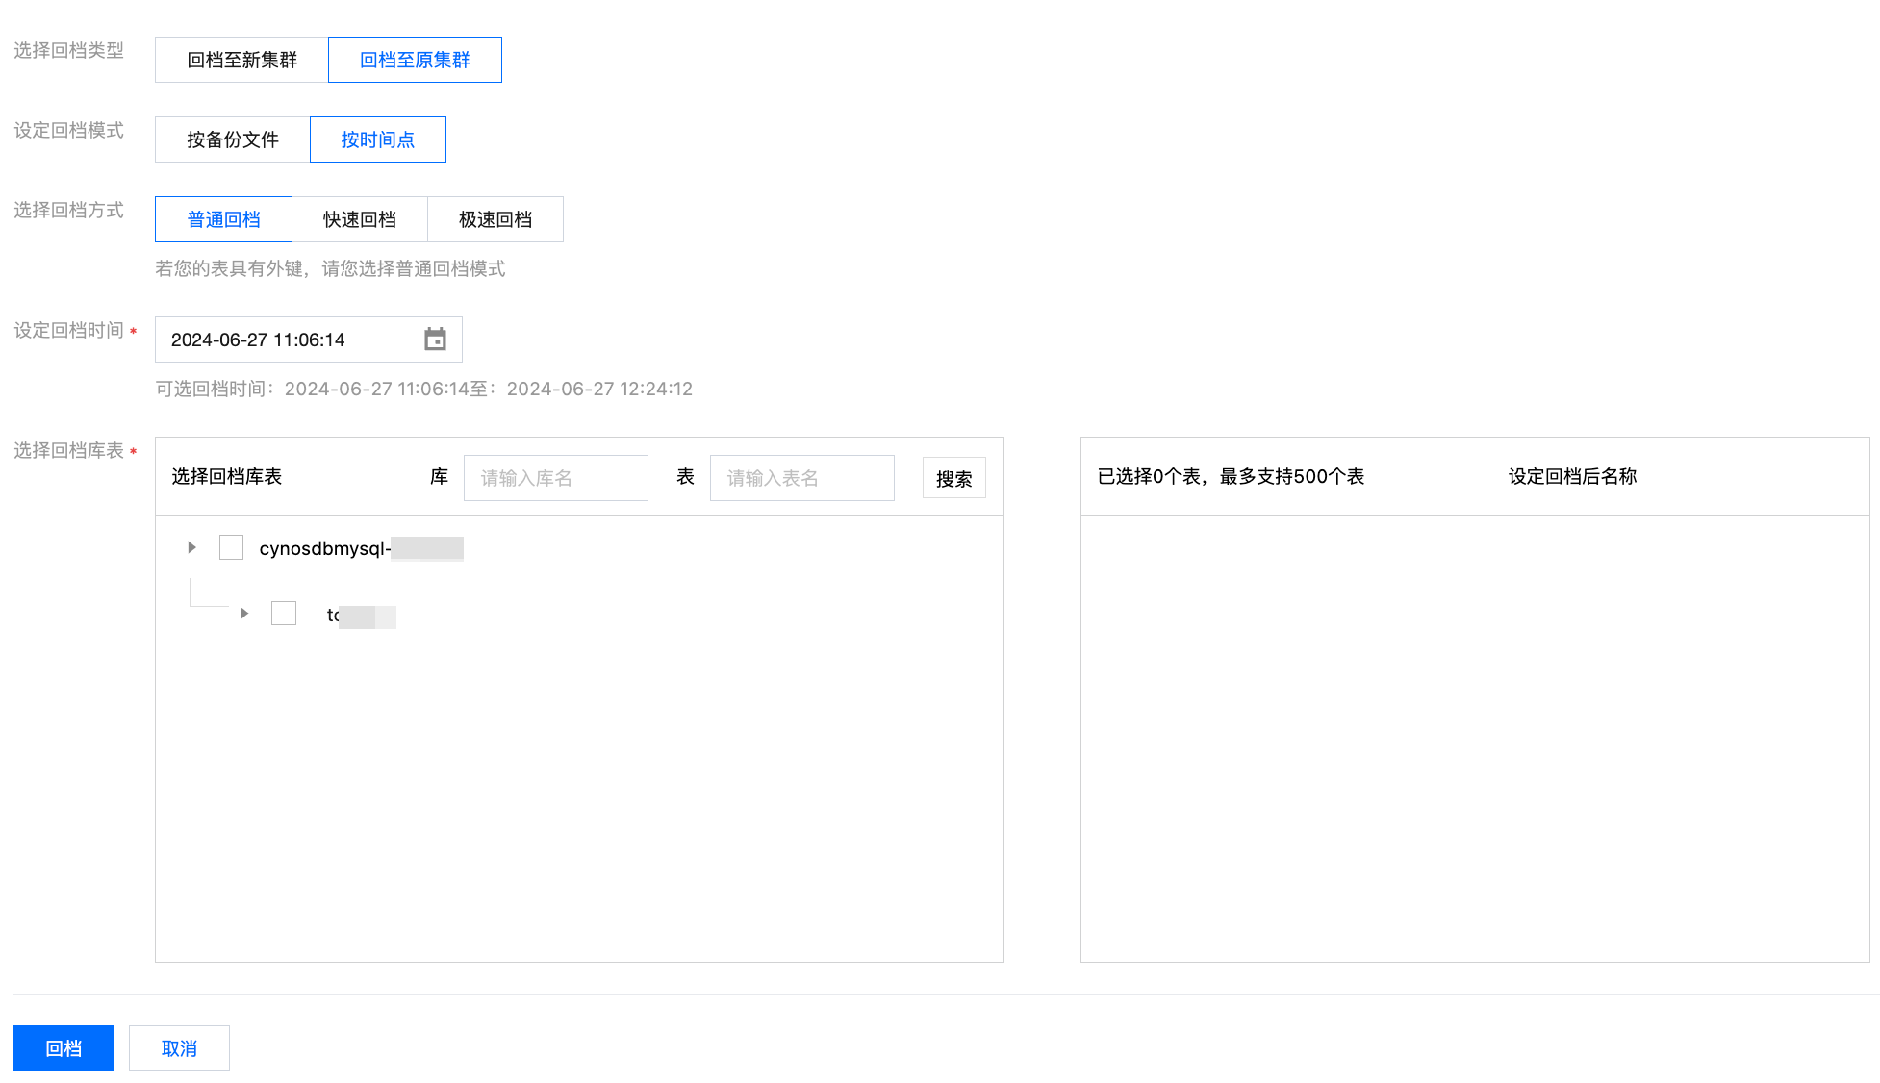Check the cynosdbmysql cluster checkbox
The height and width of the screenshot is (1083, 1880).
(231, 547)
